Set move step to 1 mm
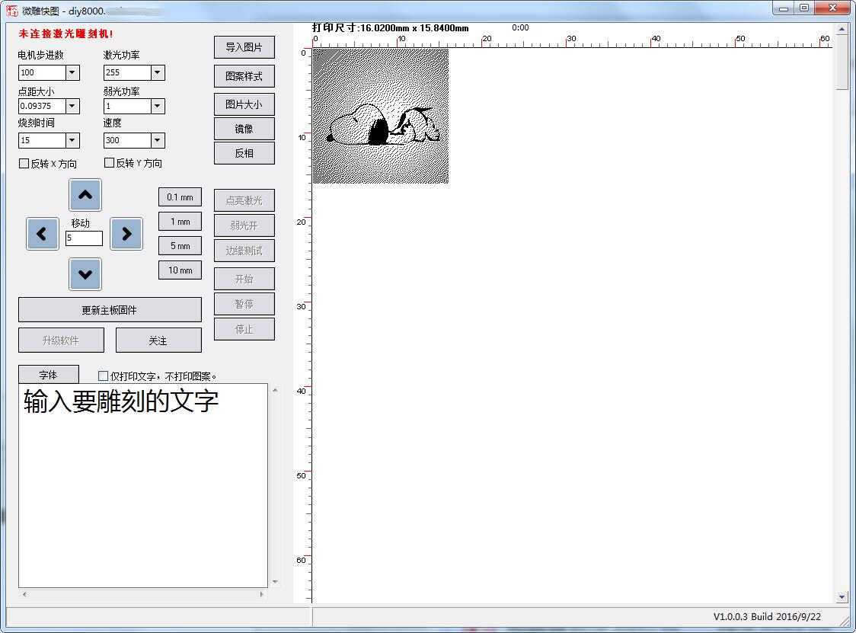 coord(180,222)
